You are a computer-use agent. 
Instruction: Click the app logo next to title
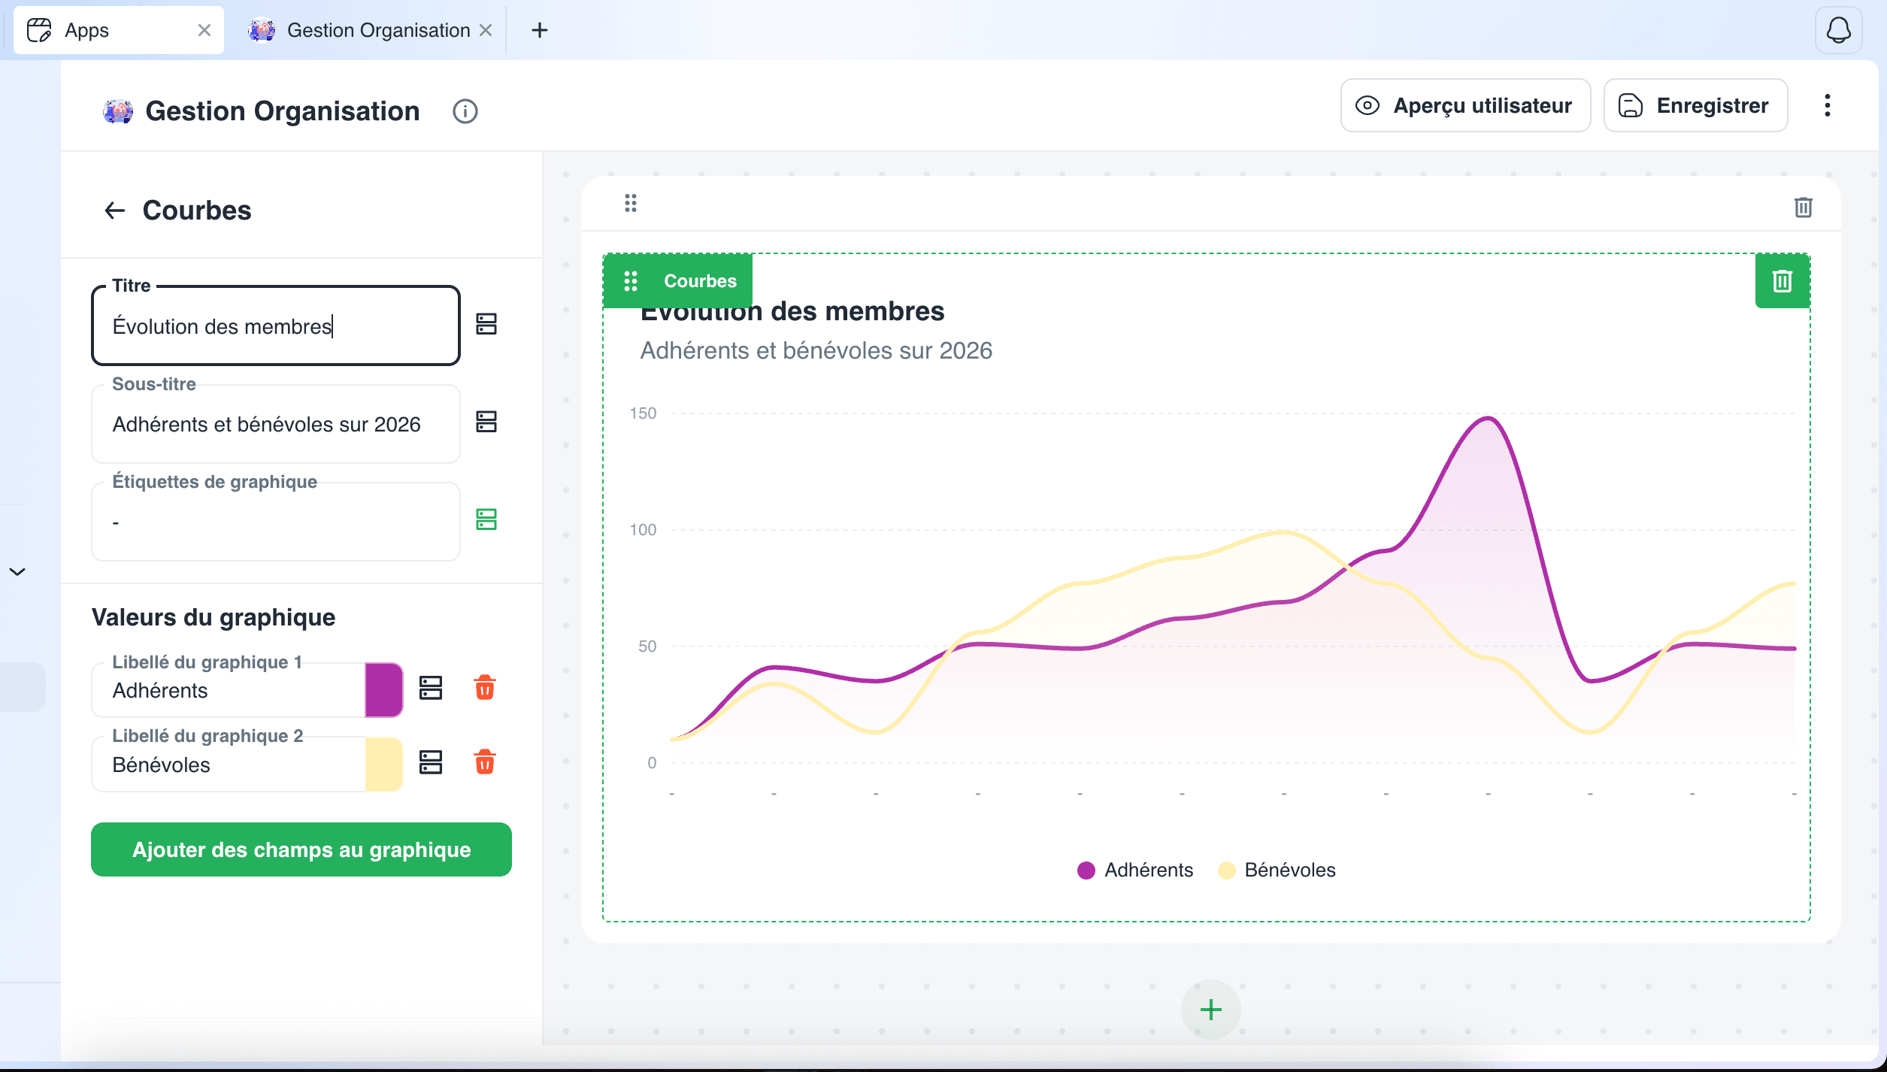118,111
